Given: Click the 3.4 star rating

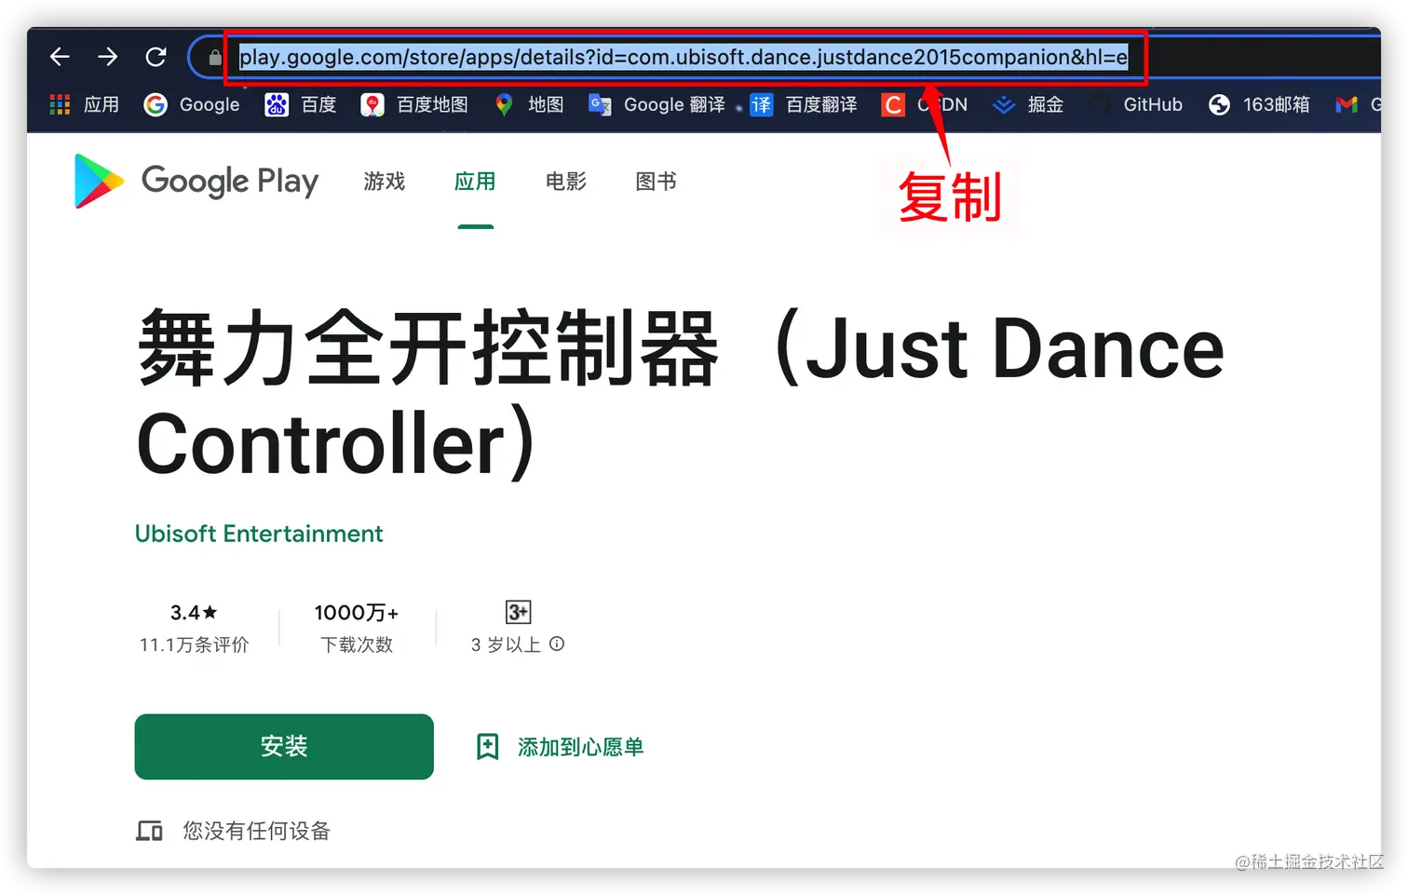Looking at the screenshot, I should (194, 612).
